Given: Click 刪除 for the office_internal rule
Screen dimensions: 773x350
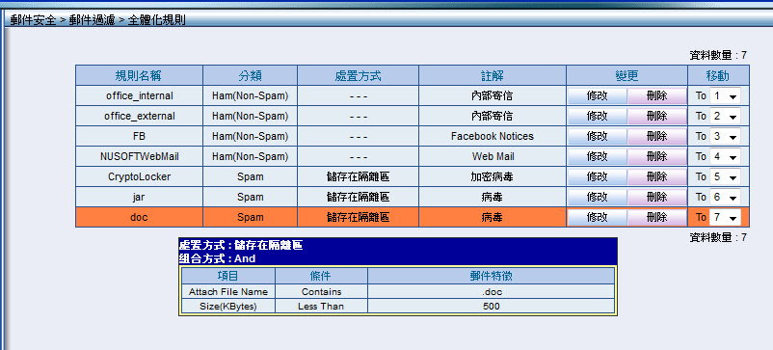Looking at the screenshot, I should tap(656, 95).
